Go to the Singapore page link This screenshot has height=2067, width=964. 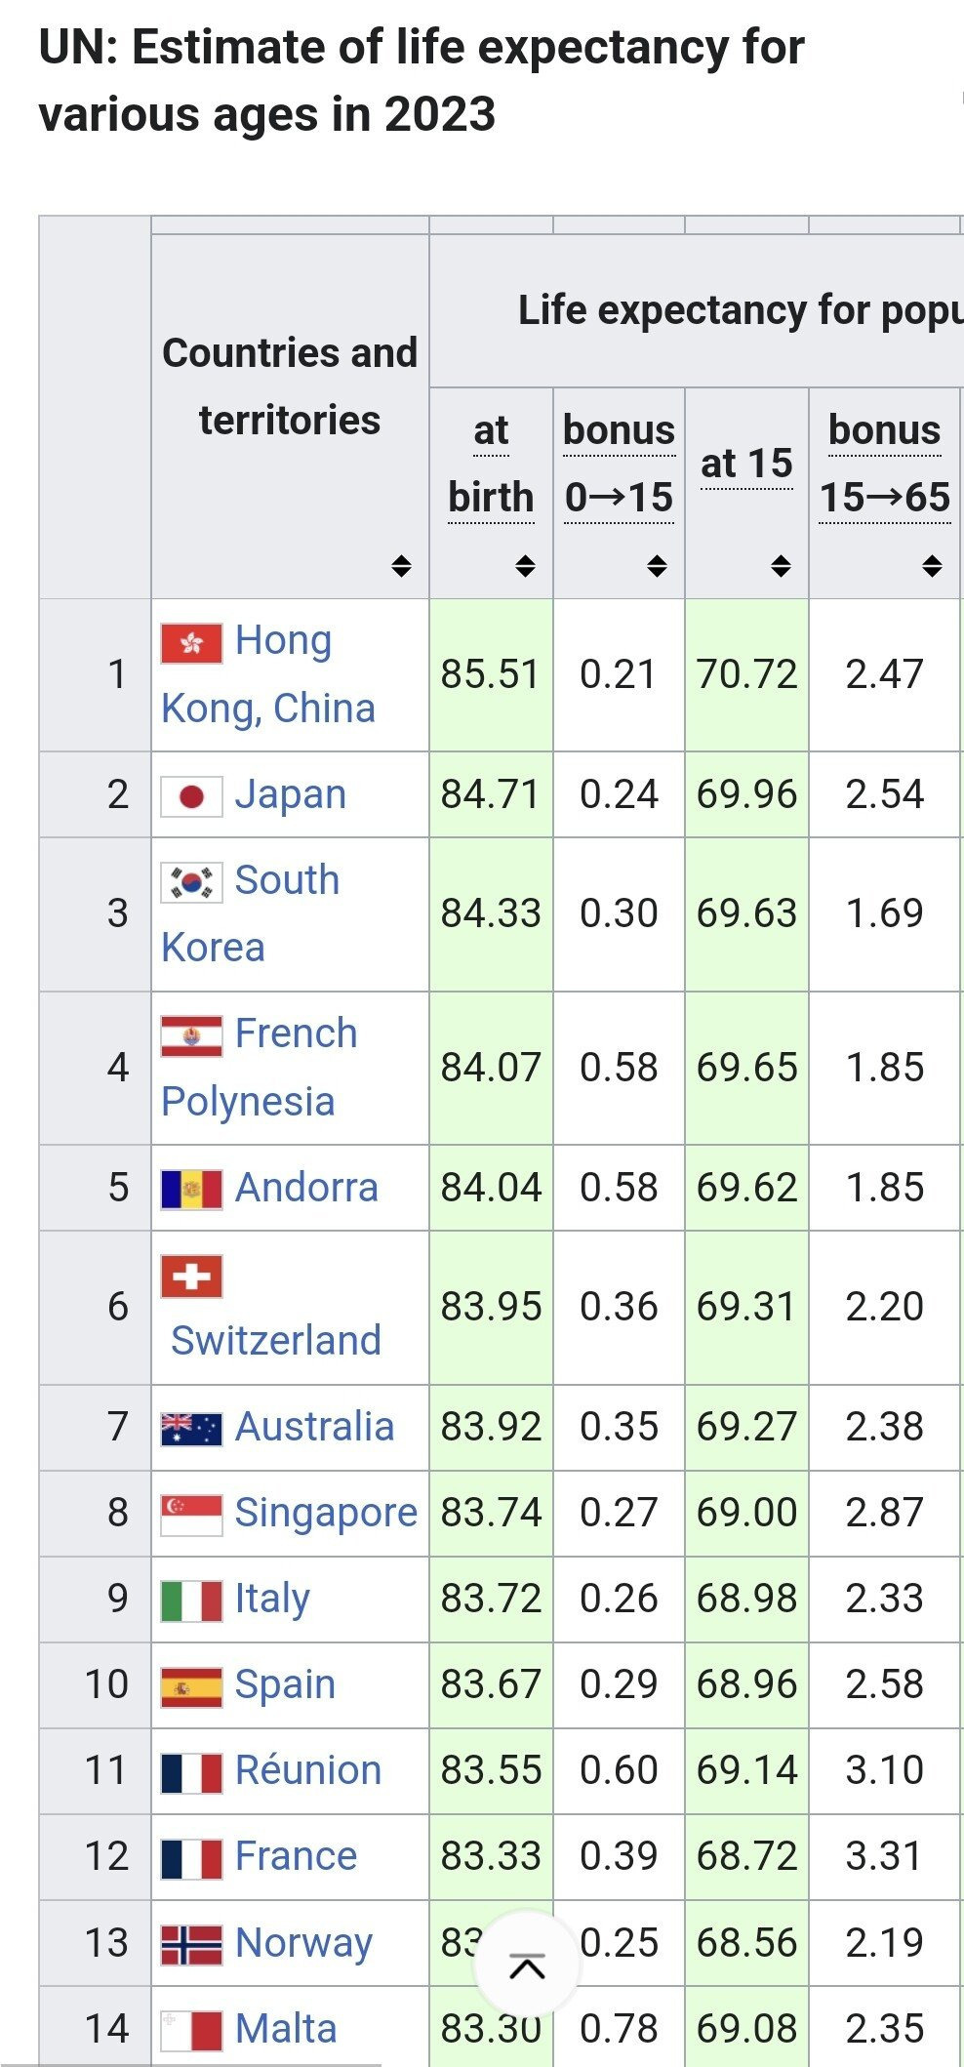(326, 1513)
